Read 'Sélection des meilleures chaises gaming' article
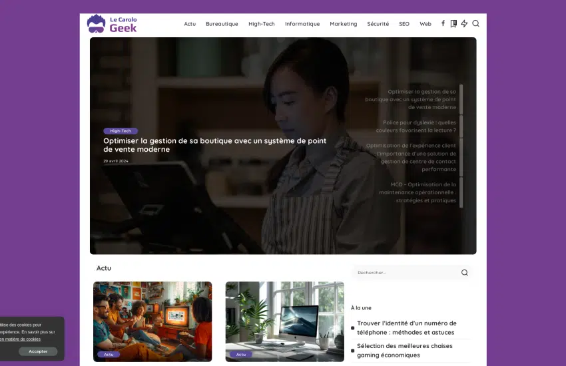 tap(404, 350)
